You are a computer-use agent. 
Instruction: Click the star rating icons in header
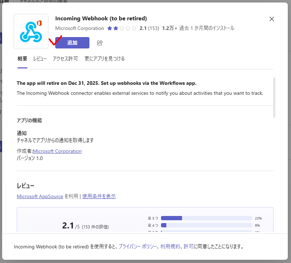pyautogui.click(x=122, y=28)
